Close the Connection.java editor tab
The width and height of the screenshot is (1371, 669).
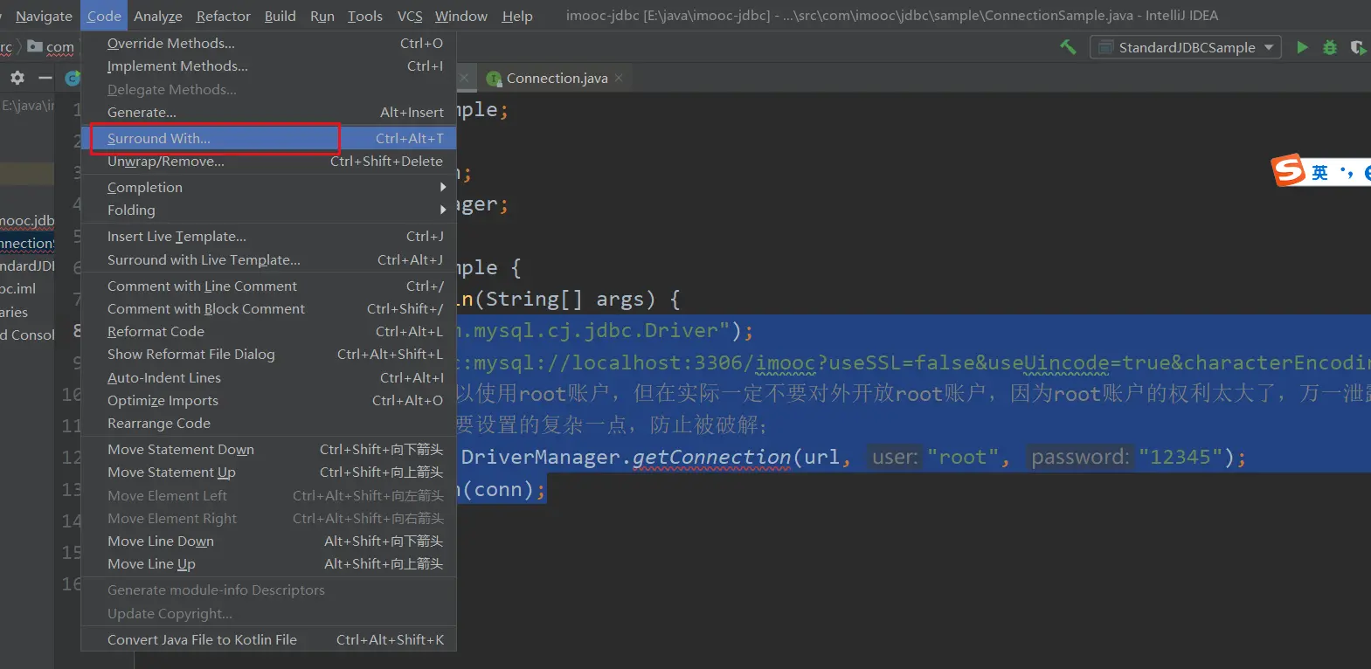pos(619,78)
